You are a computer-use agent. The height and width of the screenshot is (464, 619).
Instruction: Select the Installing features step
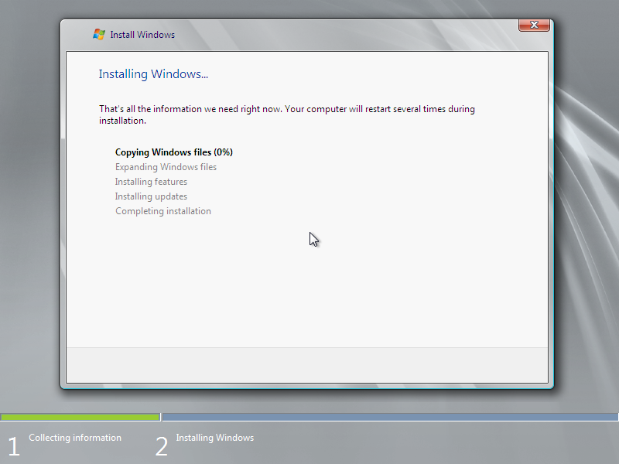(x=151, y=181)
